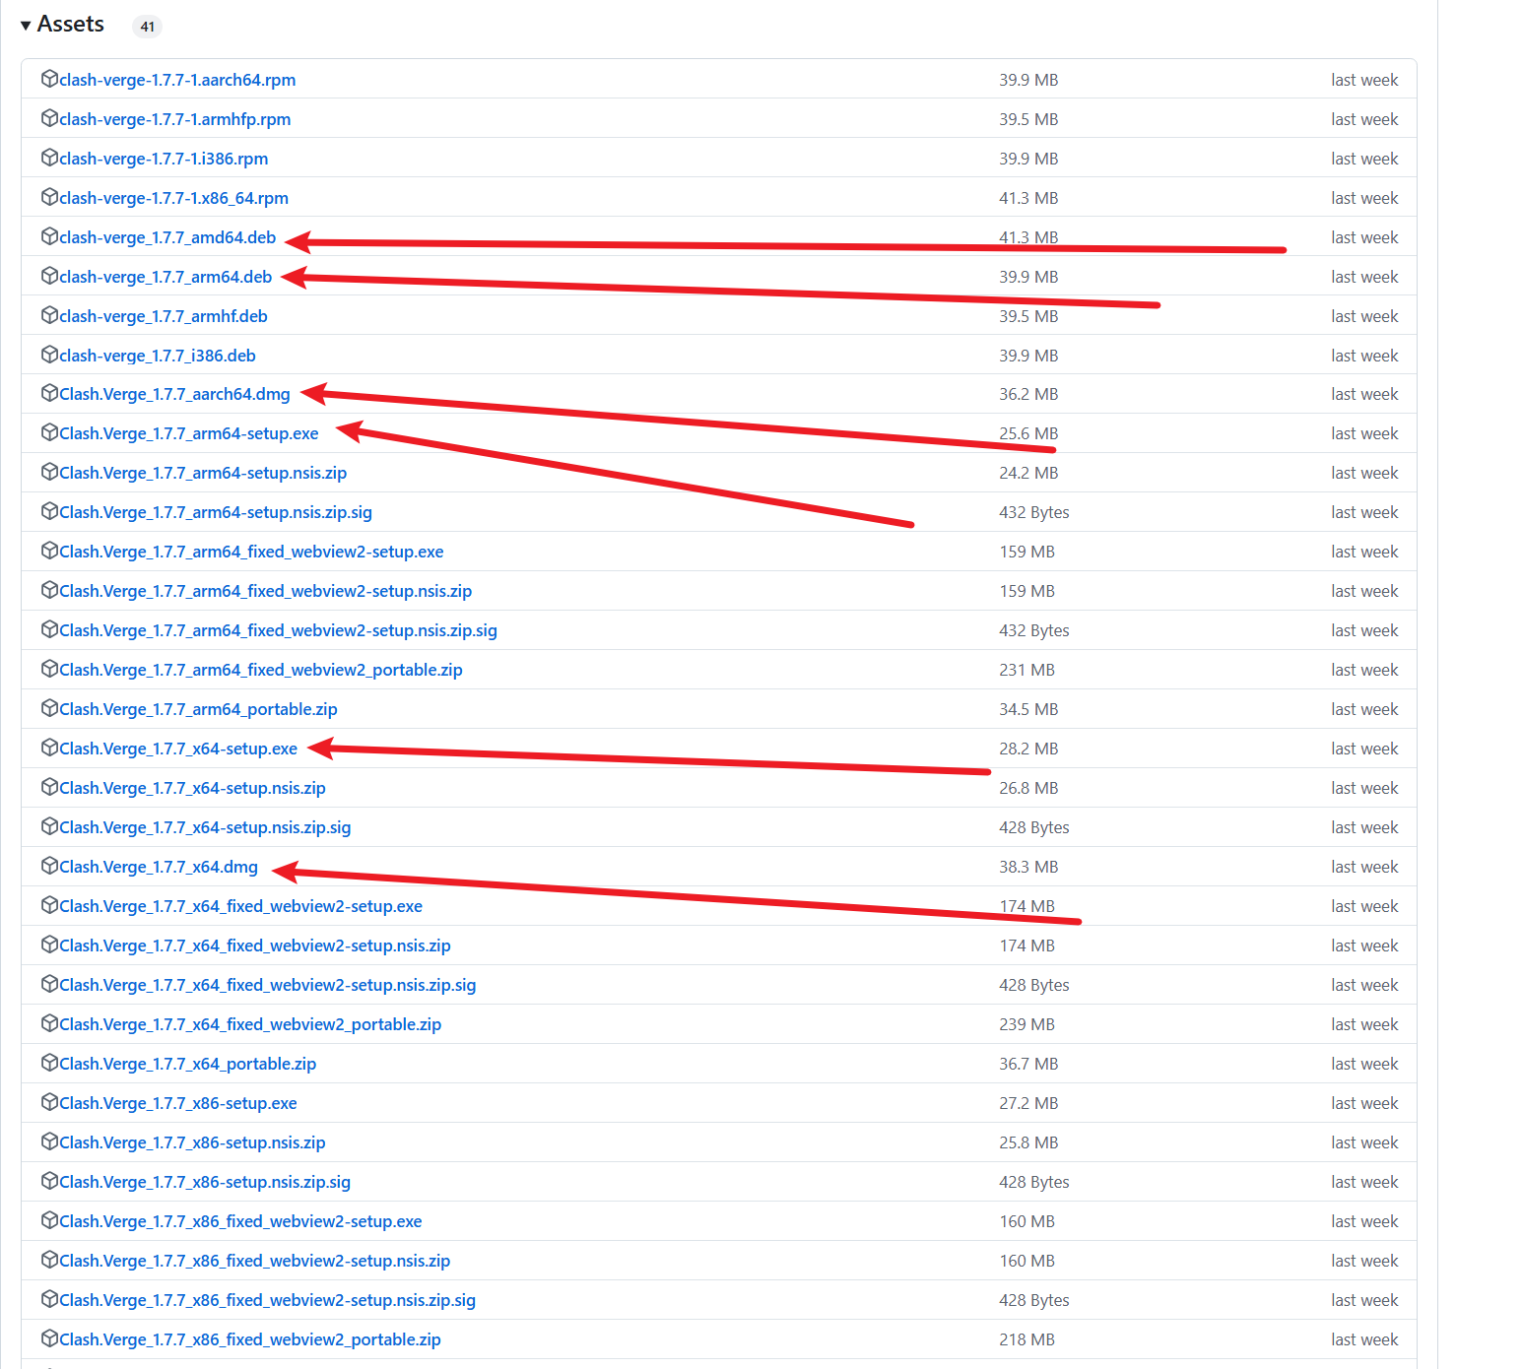
Task: Click package icon next to Clash.Verge_1.7.7_x64_portable.zip
Action: (49, 1063)
